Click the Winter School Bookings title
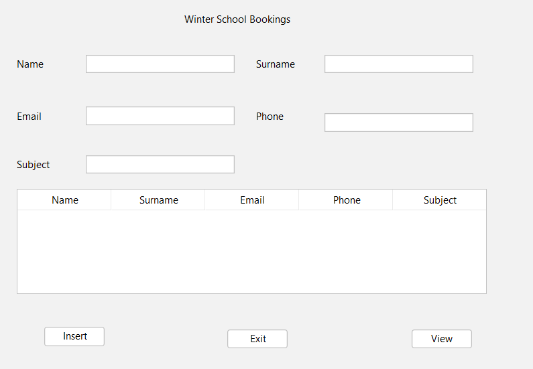Screen dimensions: 533x369 click(x=237, y=19)
